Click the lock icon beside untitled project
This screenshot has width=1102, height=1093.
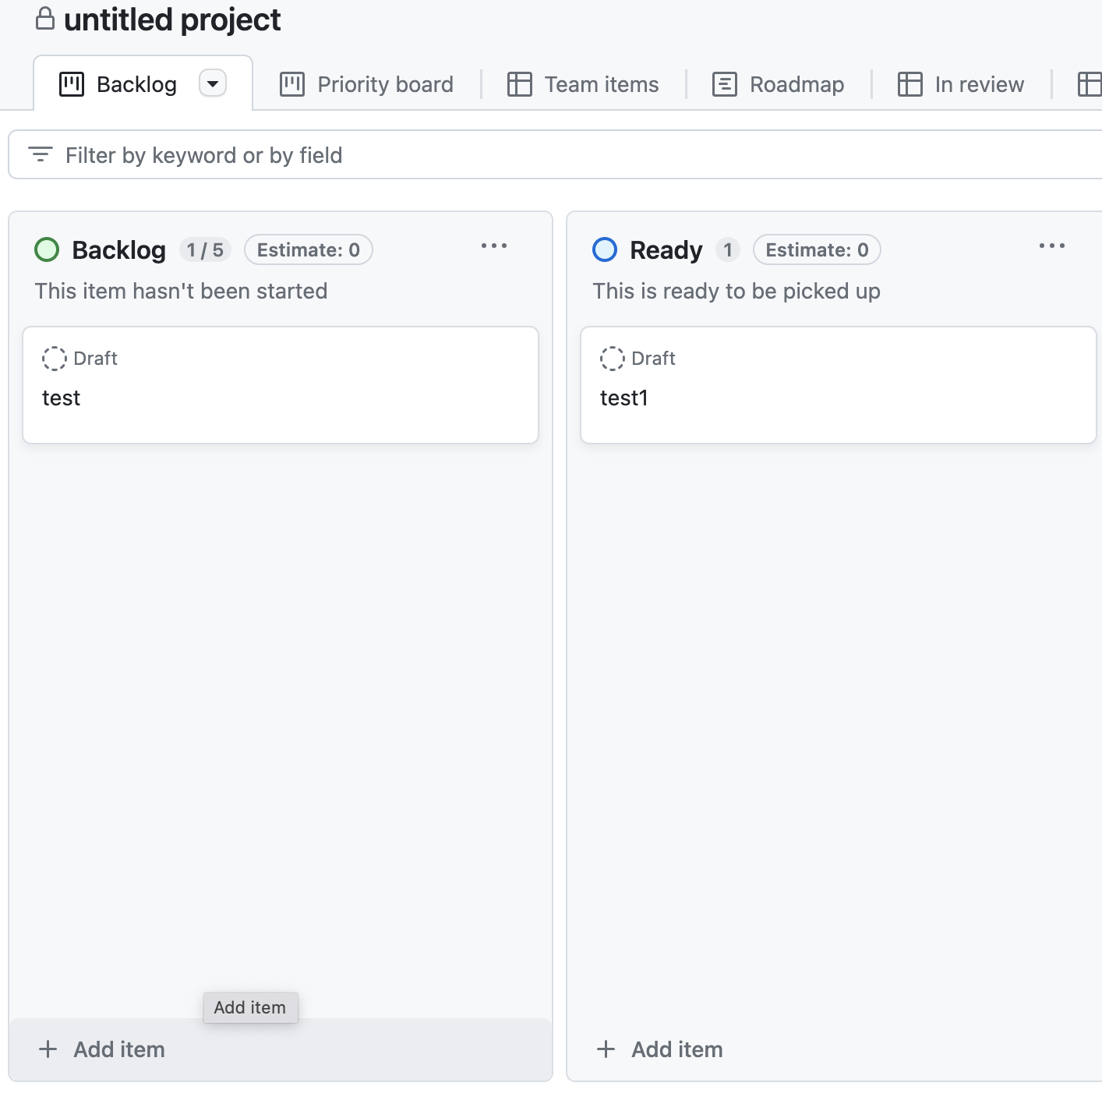(44, 19)
